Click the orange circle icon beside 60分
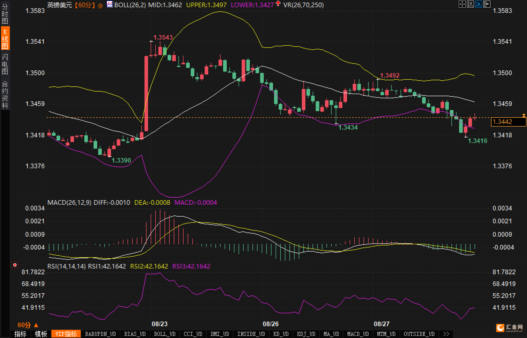The image size is (527, 338). click(x=101, y=6)
